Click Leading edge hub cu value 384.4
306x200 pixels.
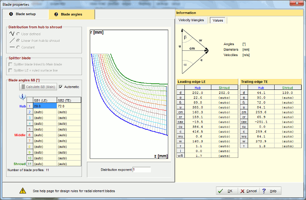coord(197,127)
